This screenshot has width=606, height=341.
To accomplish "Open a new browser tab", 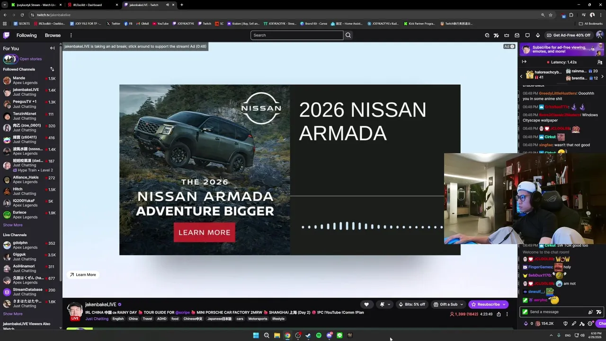I will click(x=182, y=5).
